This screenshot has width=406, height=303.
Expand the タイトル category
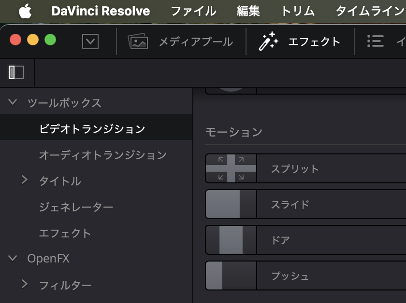25,180
